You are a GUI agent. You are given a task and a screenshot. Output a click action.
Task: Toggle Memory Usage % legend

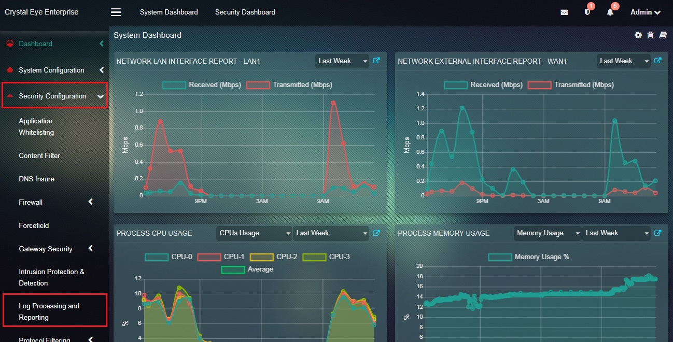pos(529,257)
